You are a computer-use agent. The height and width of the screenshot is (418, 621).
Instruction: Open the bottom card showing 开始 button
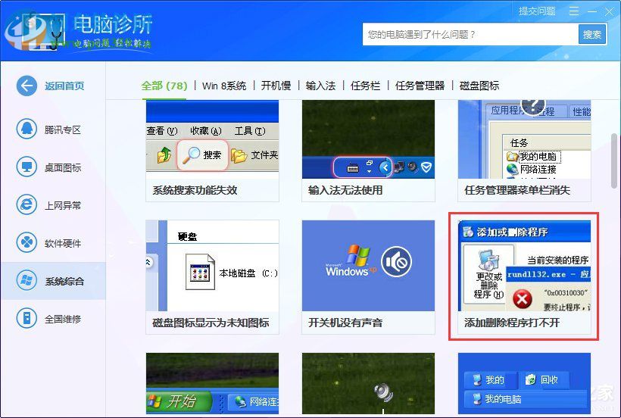(x=212, y=384)
